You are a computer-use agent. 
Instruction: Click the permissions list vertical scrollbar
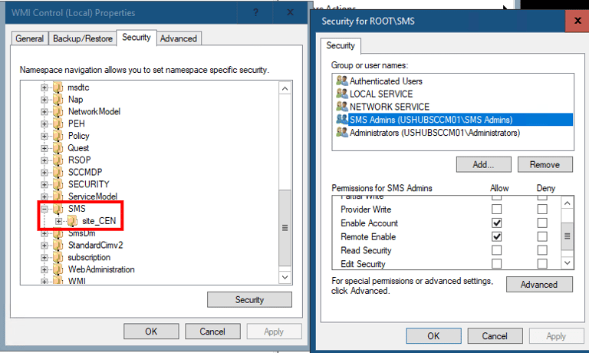(566, 233)
